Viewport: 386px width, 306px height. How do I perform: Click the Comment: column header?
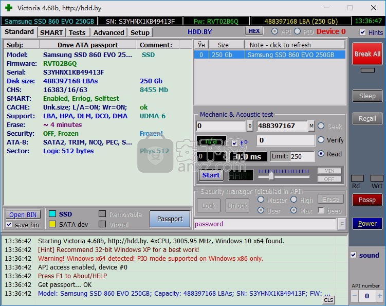click(x=158, y=45)
